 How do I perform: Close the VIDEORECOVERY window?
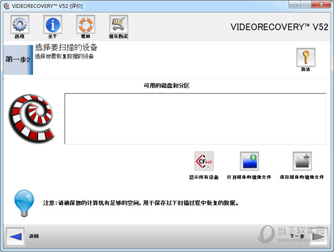tap(321, 4)
